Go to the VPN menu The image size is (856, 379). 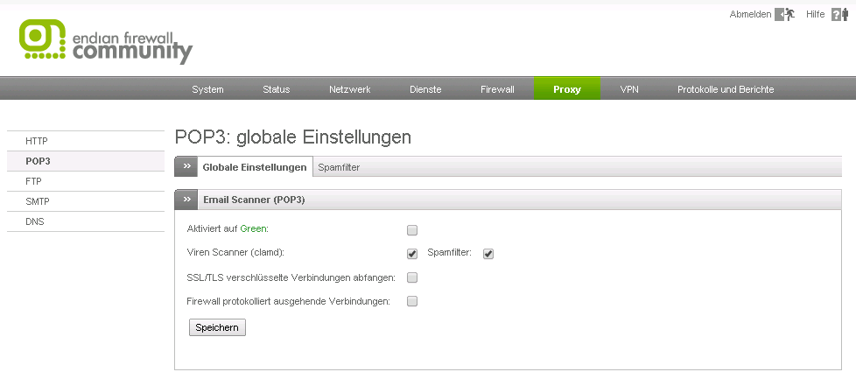tap(629, 89)
